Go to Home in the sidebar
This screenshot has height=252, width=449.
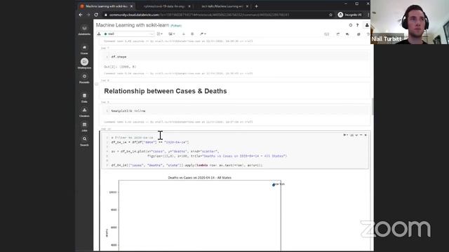tap(84, 49)
